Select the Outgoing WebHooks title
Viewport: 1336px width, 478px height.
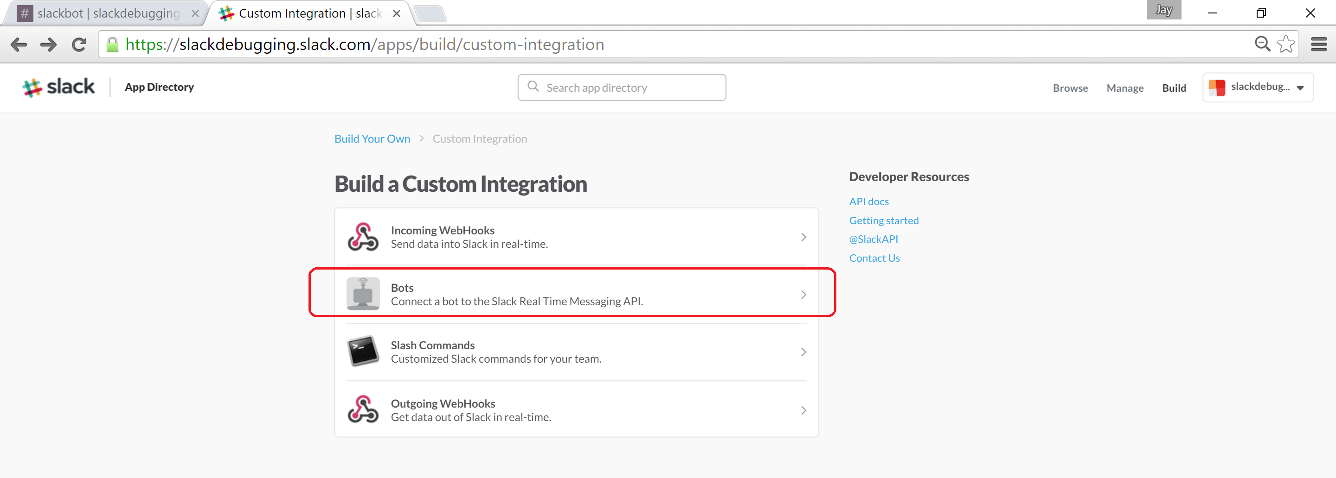pos(443,403)
